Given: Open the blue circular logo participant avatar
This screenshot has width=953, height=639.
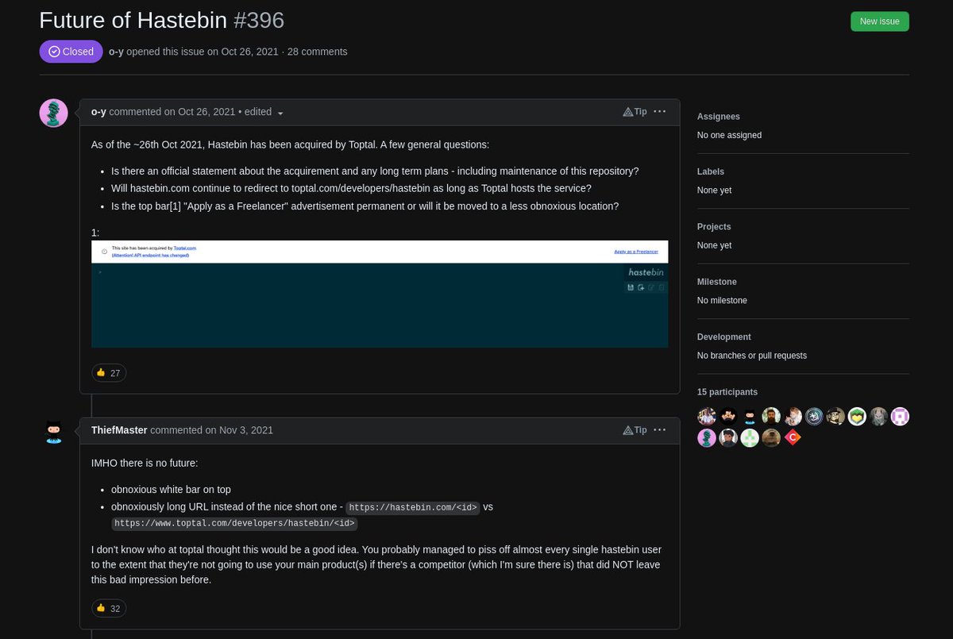Looking at the screenshot, I should tap(814, 416).
